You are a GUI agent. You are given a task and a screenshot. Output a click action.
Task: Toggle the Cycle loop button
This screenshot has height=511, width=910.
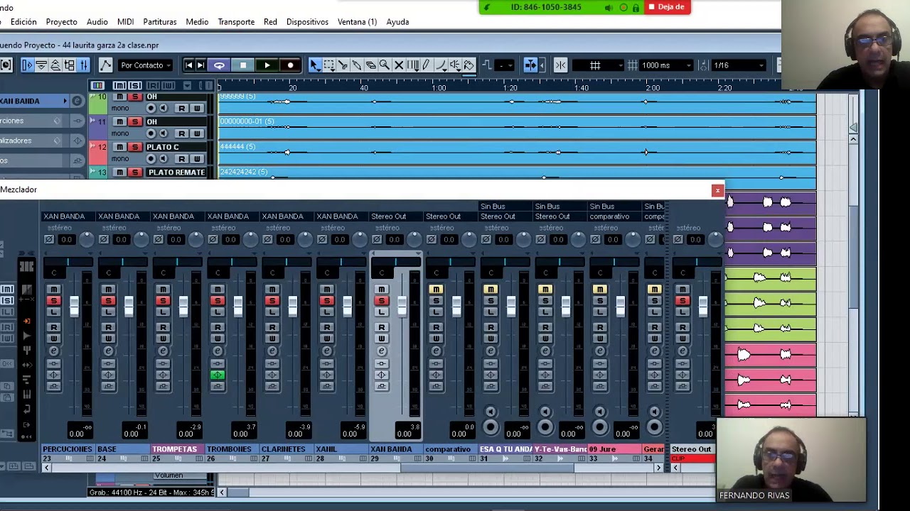point(219,65)
